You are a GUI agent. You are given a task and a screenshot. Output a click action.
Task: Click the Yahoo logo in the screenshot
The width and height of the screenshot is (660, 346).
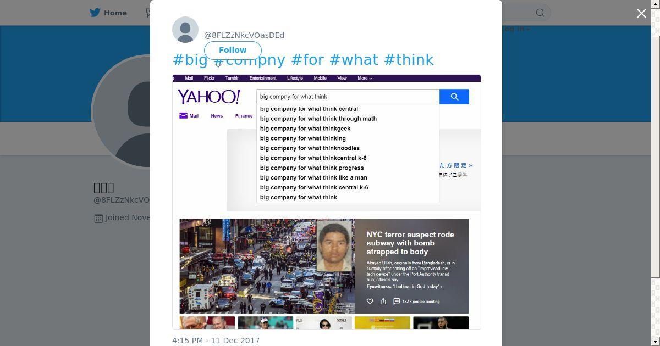tap(208, 97)
